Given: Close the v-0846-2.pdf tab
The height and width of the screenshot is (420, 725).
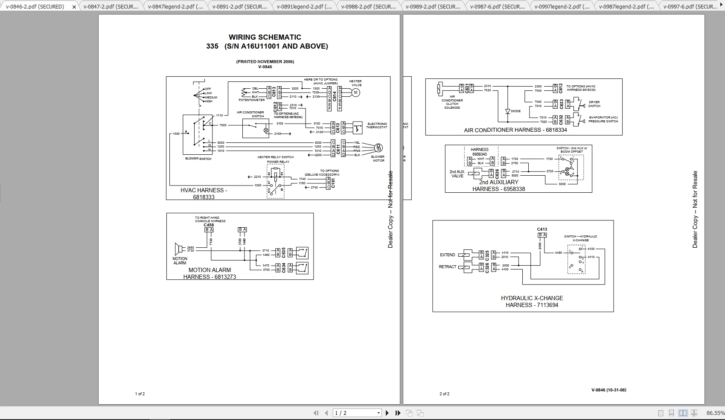Looking at the screenshot, I should click(74, 6).
